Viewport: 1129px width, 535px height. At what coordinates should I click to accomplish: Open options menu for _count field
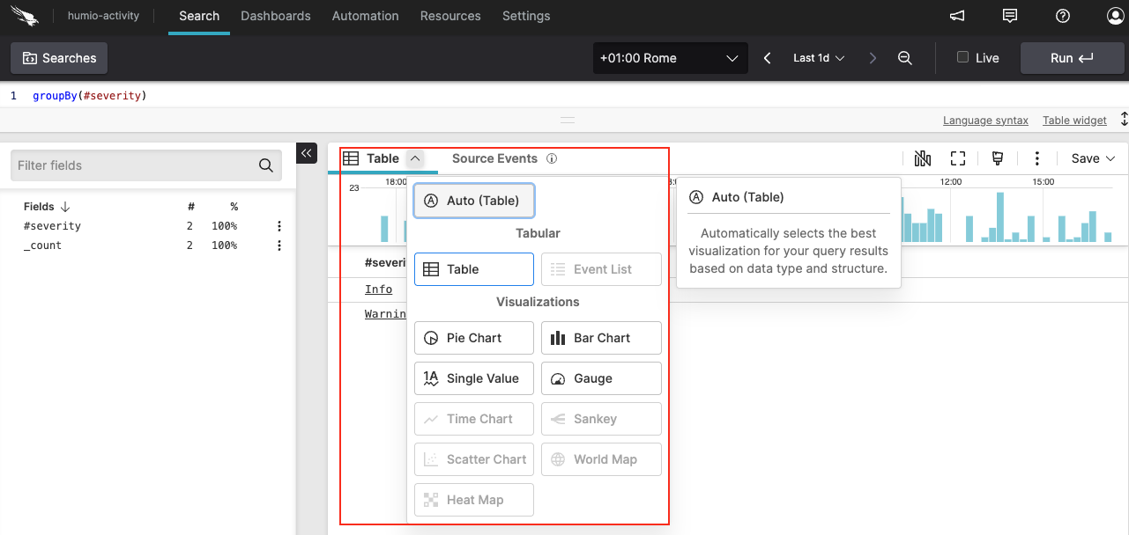tap(279, 246)
